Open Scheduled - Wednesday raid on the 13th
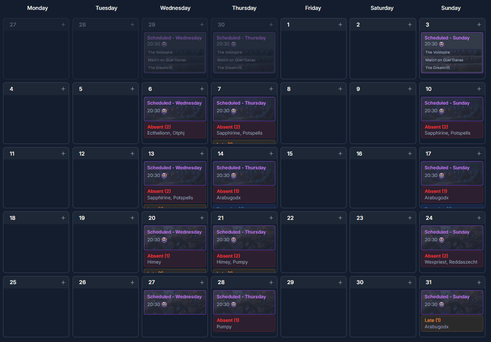This screenshot has height=342, width=491. 175,173
